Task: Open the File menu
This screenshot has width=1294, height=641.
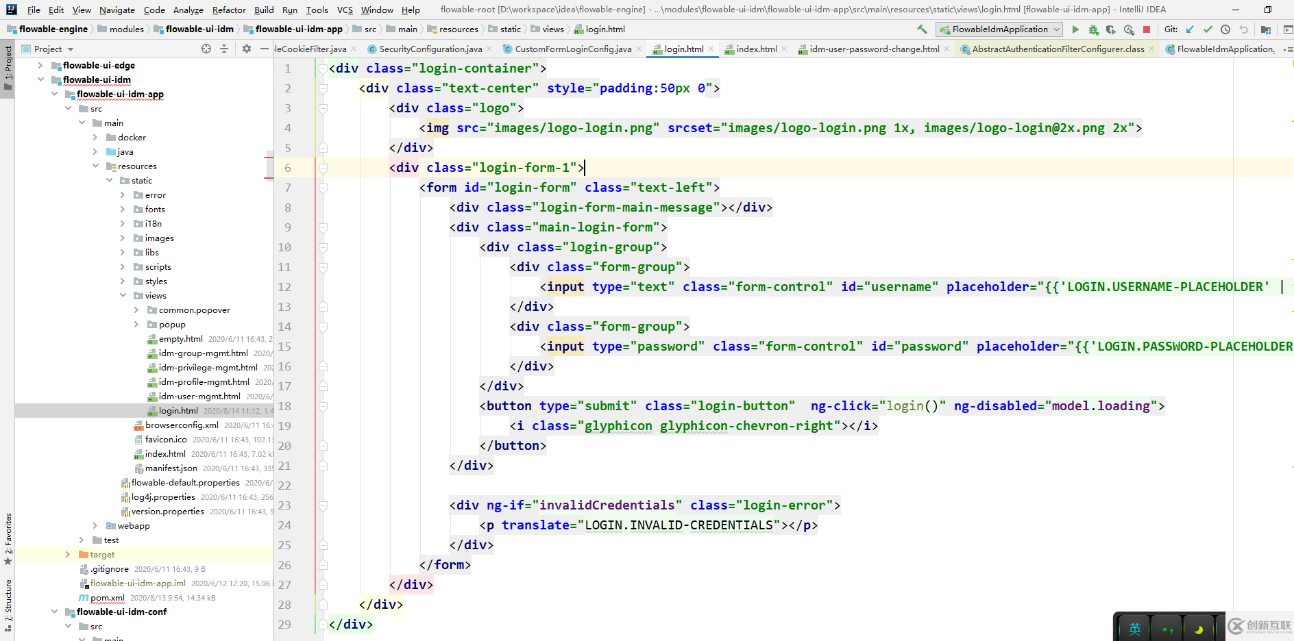Action: 34,10
